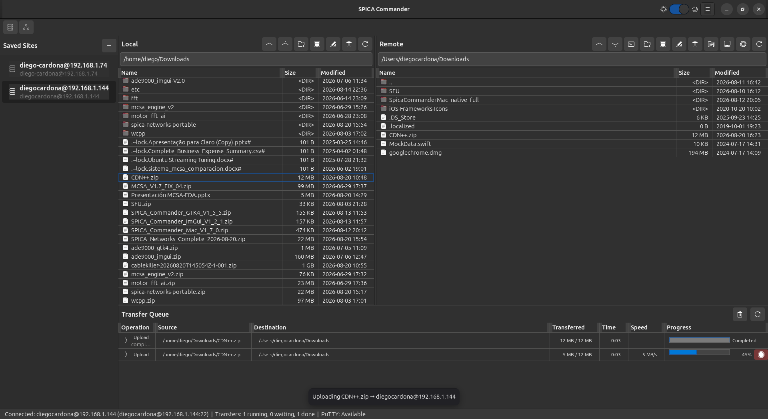Stop the running CDN++.zip upload
The image size is (768, 419).
pyautogui.click(x=761, y=355)
